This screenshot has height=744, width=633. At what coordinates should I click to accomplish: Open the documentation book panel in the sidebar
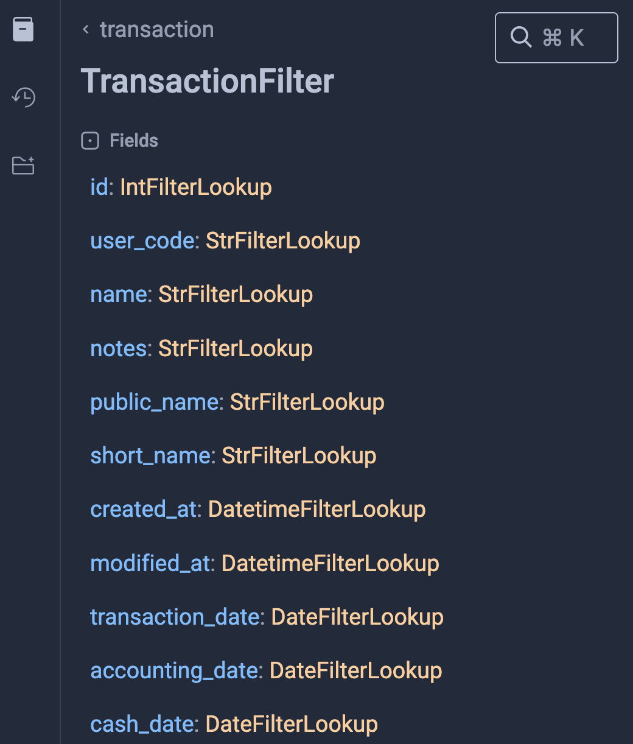click(x=23, y=30)
